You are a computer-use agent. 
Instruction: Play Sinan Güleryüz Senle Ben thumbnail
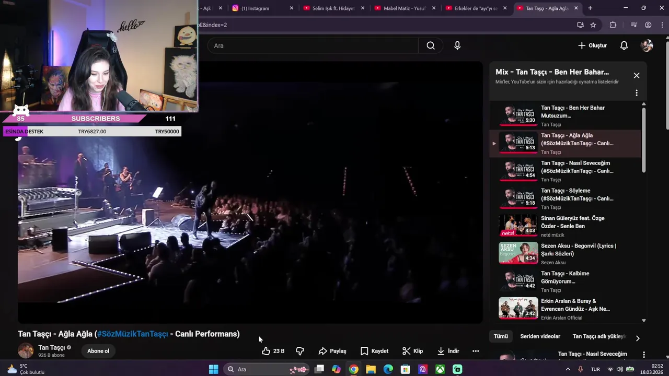click(518, 226)
